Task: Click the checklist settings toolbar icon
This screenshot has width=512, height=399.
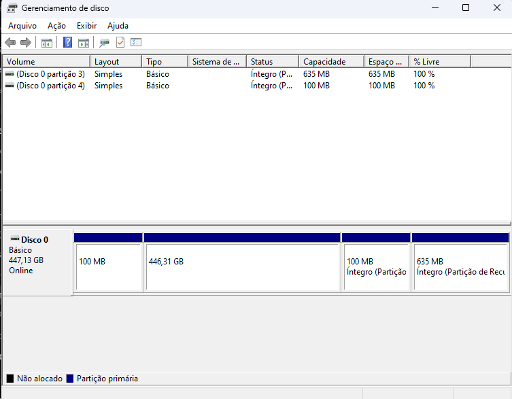Action: (136, 42)
